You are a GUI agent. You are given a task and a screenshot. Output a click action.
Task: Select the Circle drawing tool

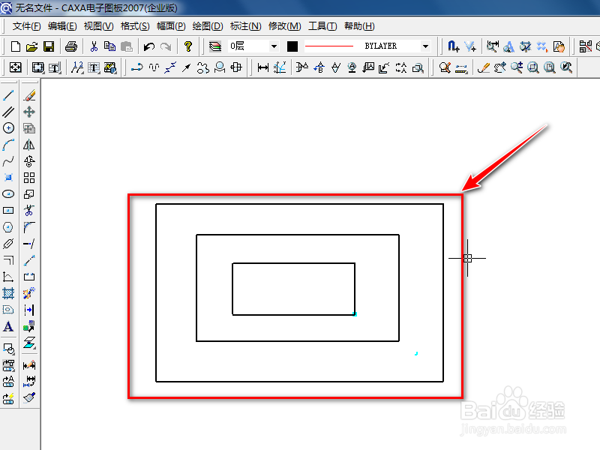[x=8, y=127]
